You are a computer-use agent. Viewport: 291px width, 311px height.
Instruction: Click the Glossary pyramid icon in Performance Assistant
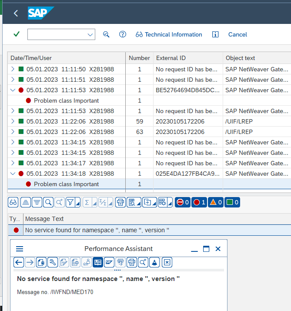click(154, 262)
